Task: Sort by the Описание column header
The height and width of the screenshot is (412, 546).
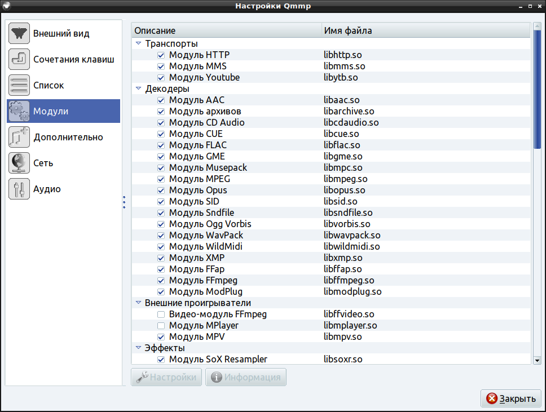Action: [226, 31]
